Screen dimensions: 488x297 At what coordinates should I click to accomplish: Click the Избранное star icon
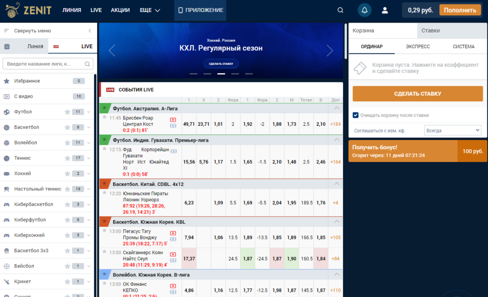(x=7, y=81)
